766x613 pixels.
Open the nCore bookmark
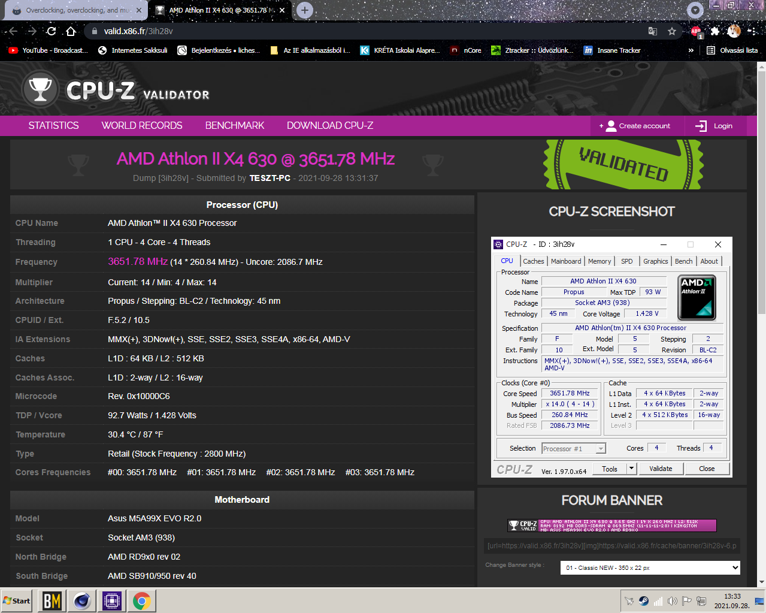[x=466, y=50]
